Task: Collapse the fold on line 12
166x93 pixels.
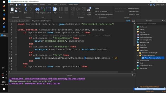Action: 16,55
